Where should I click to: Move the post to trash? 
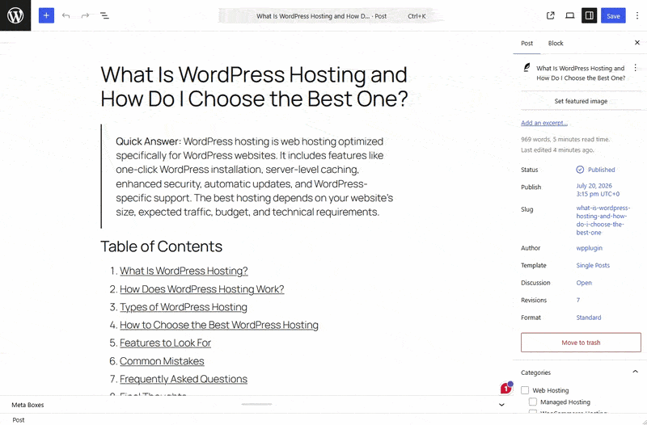[x=581, y=343]
